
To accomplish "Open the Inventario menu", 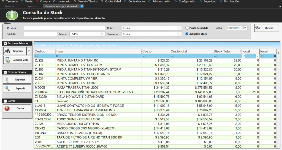I will tap(63, 2).
